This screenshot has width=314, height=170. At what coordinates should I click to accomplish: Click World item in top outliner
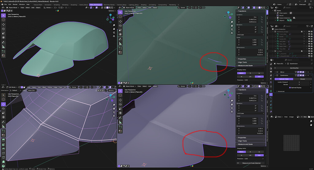point(281,15)
